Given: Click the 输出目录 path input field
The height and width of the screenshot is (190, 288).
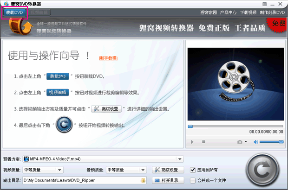Looking at the screenshot, I should tap(85, 180).
